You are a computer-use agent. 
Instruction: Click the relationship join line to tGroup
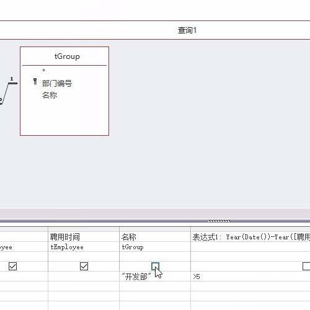[x=8, y=91]
